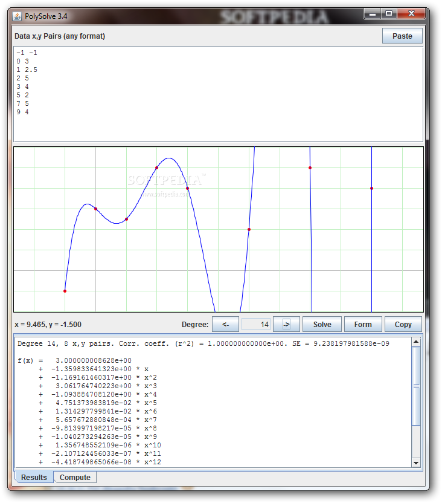Click the "Degree:" label

click(195, 324)
